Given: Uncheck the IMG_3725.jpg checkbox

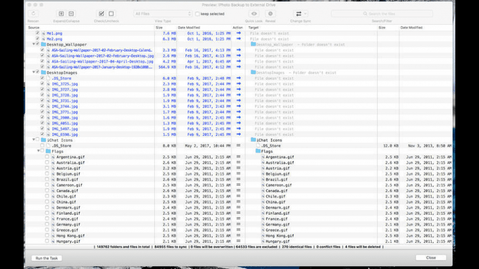Looking at the screenshot, I should coord(42,83).
